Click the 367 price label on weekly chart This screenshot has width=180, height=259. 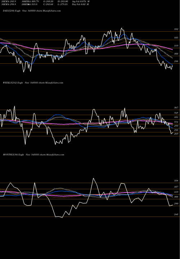176,108
